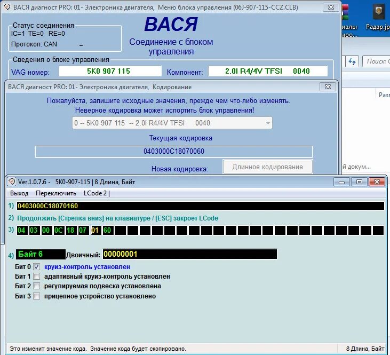Click the 'адаптивный круиз-контроль установлен' label

tap(107, 277)
